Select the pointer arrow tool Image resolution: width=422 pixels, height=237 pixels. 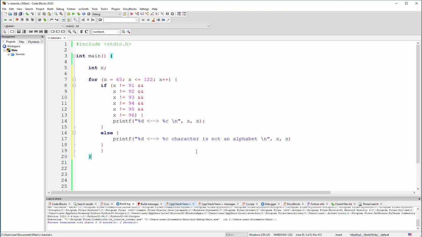pos(5,32)
